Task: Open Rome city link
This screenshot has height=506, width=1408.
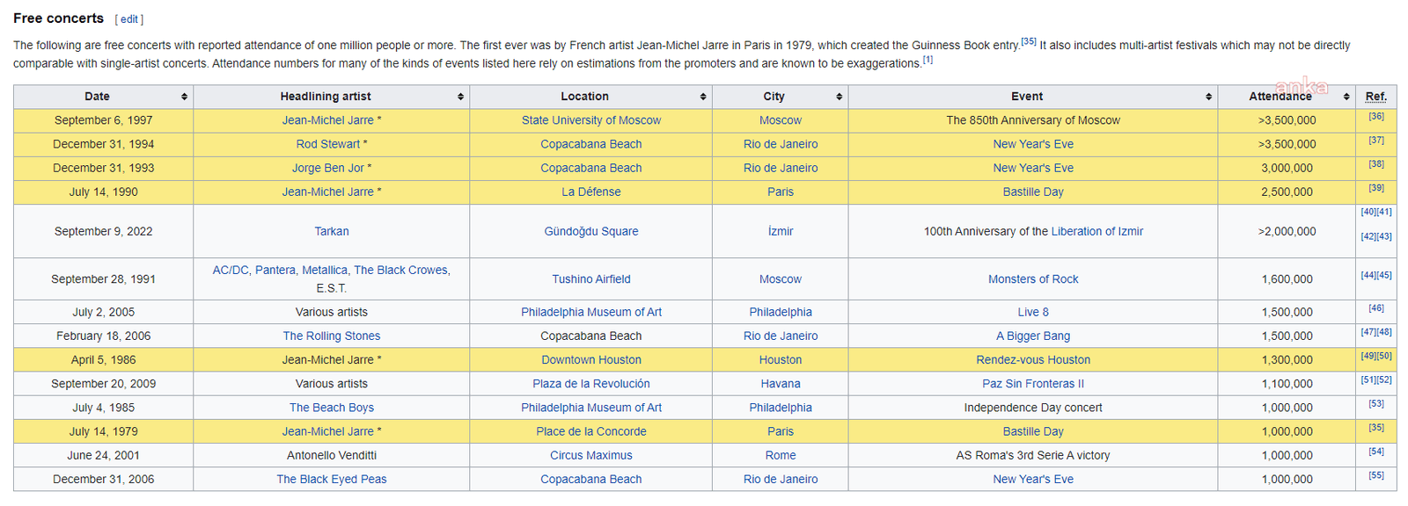Action: pos(781,455)
